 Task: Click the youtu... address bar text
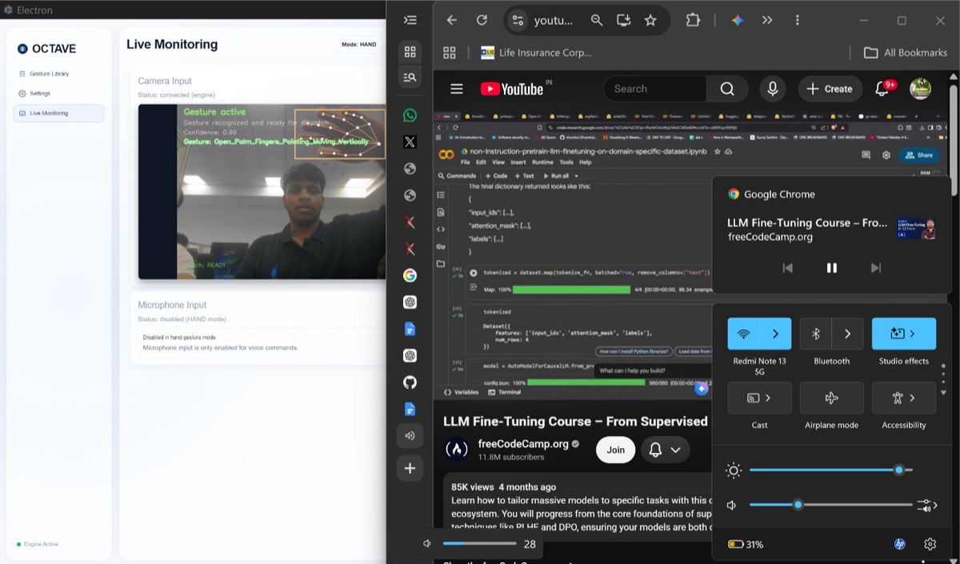point(554,21)
